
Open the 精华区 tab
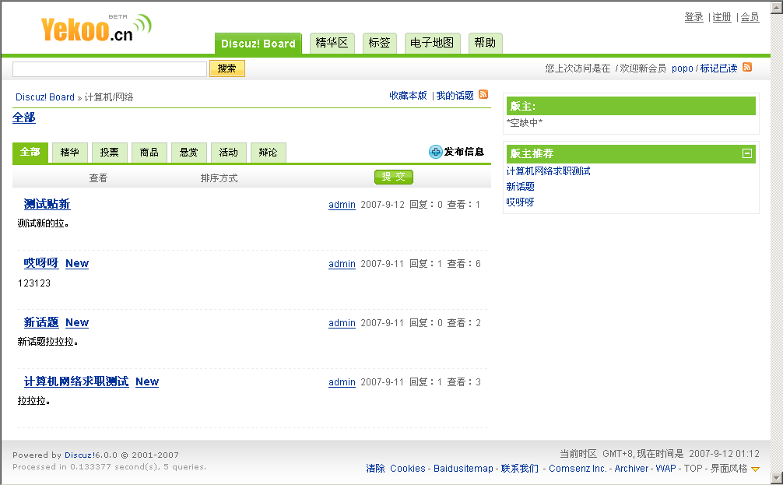point(332,43)
